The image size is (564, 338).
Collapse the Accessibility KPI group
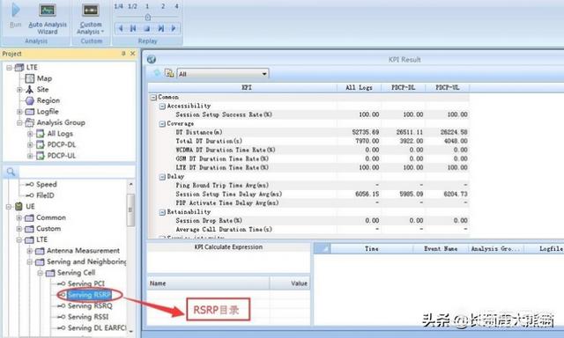pos(162,106)
